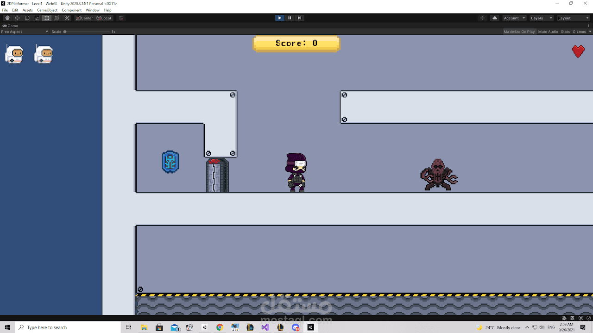Open Task View on taskbar
Viewport: 593px width, 333px height.
click(x=129, y=327)
